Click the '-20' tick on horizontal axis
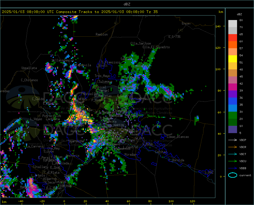This screenshot has height=205, width=254. click(x=42, y=201)
